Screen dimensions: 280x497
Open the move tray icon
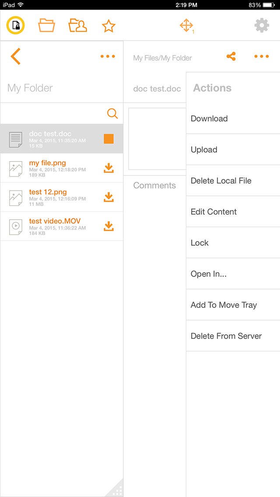(187, 26)
